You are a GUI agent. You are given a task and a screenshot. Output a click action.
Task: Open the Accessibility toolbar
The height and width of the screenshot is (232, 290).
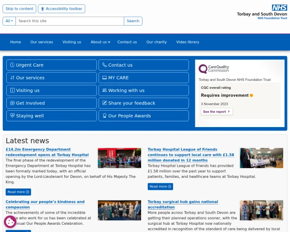tap(61, 9)
